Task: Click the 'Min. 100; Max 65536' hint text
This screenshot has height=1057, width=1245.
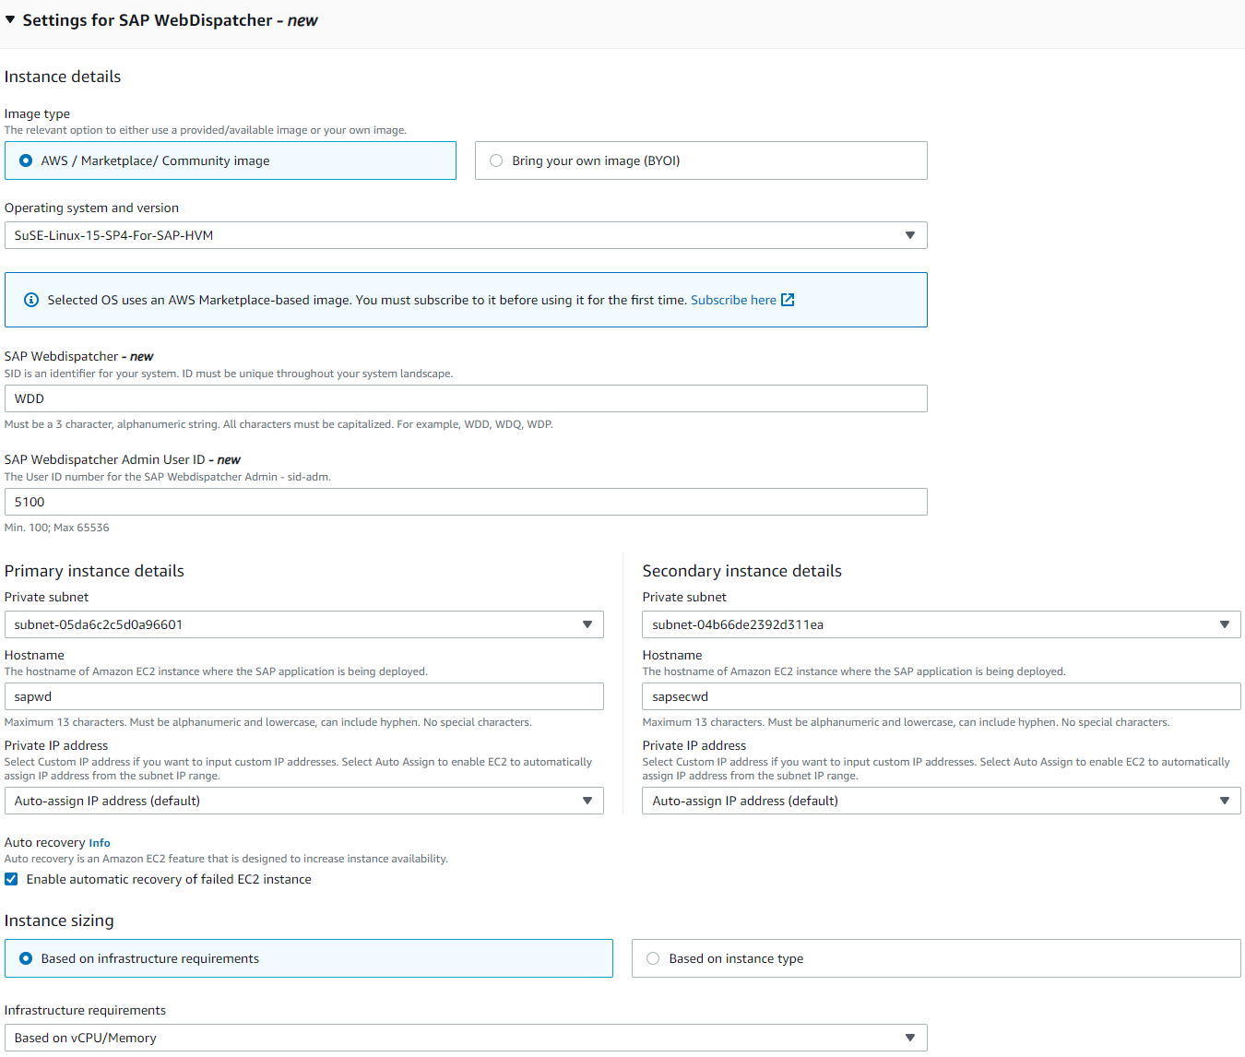Action: tap(57, 528)
